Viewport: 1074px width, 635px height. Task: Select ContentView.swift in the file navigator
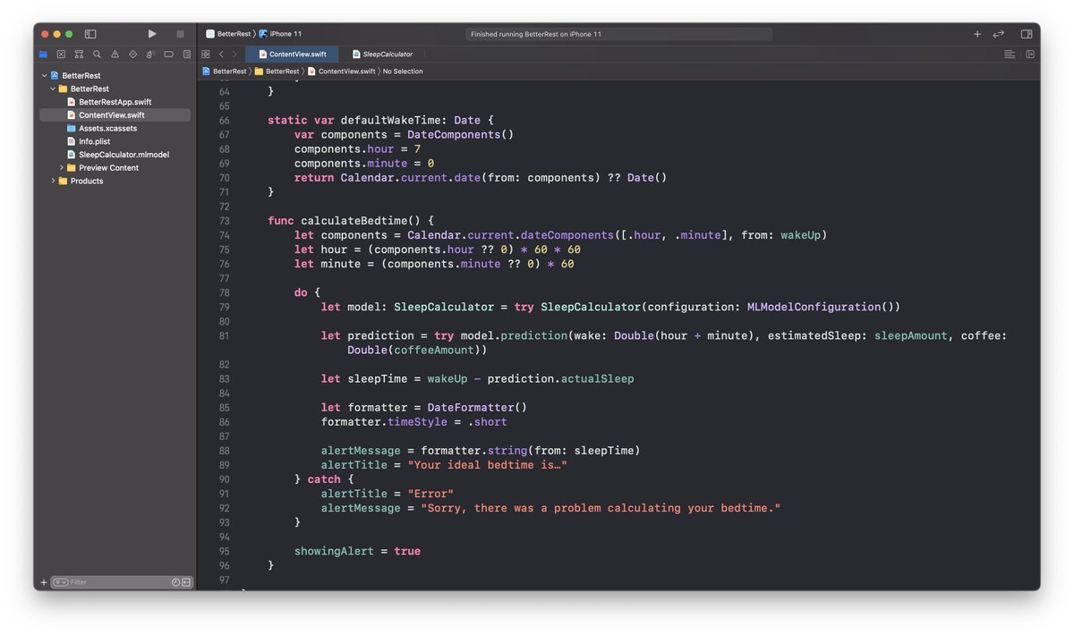point(115,115)
